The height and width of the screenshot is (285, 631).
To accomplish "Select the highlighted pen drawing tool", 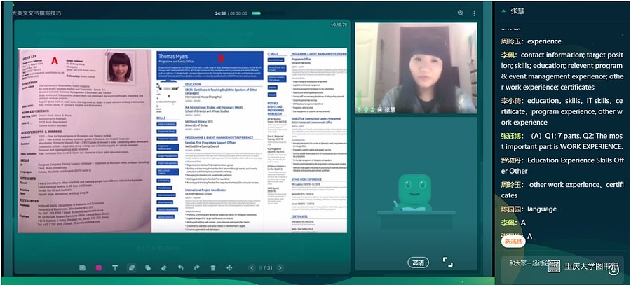I will [132, 267].
